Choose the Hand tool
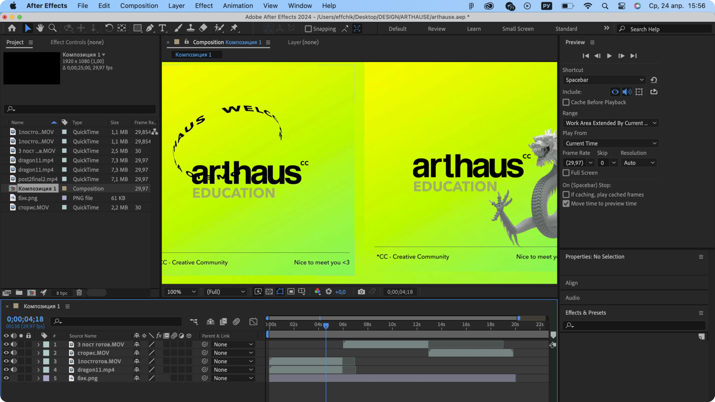715x402 pixels. point(40,28)
